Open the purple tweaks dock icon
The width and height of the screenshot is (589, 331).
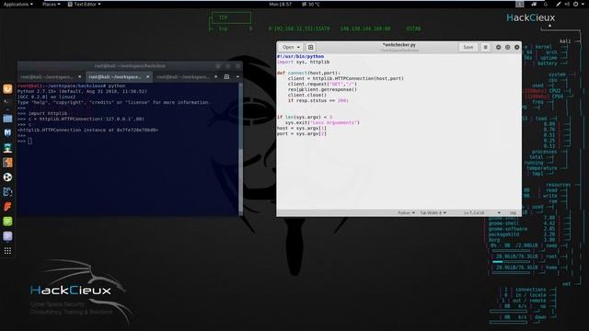pos(7,236)
